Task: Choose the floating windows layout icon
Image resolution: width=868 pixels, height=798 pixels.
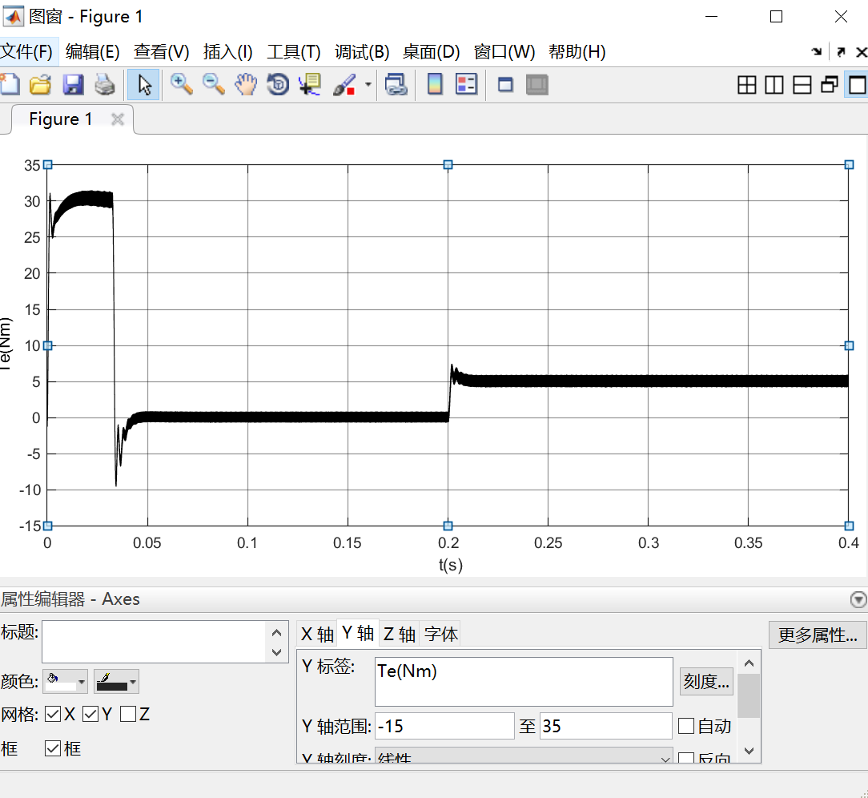Action: coord(830,85)
